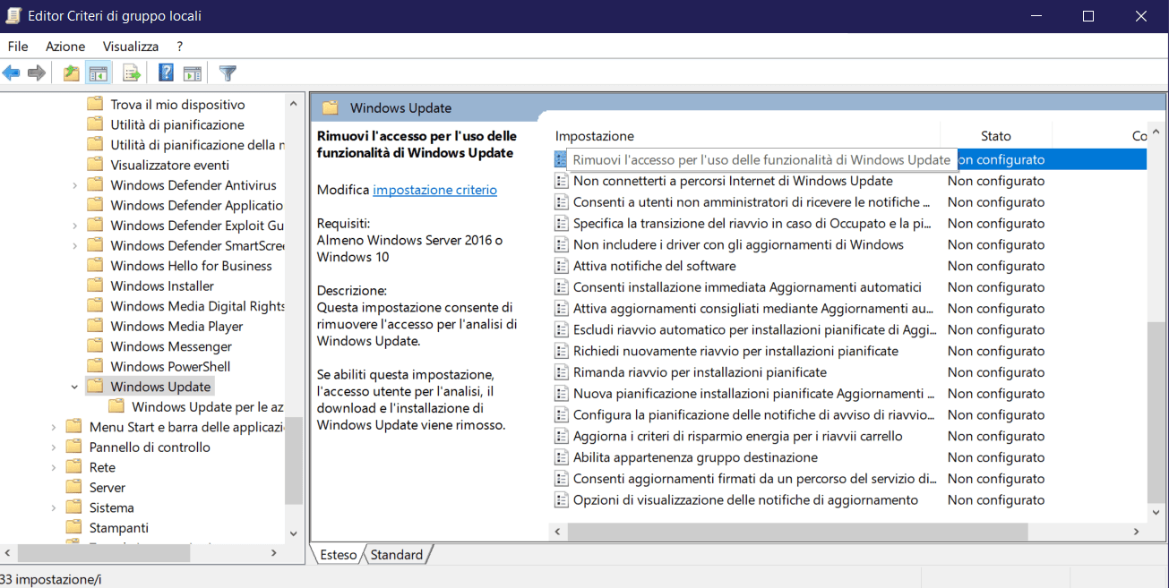Open the Visualizza menu
Screen dimensions: 1169x588
(x=131, y=46)
